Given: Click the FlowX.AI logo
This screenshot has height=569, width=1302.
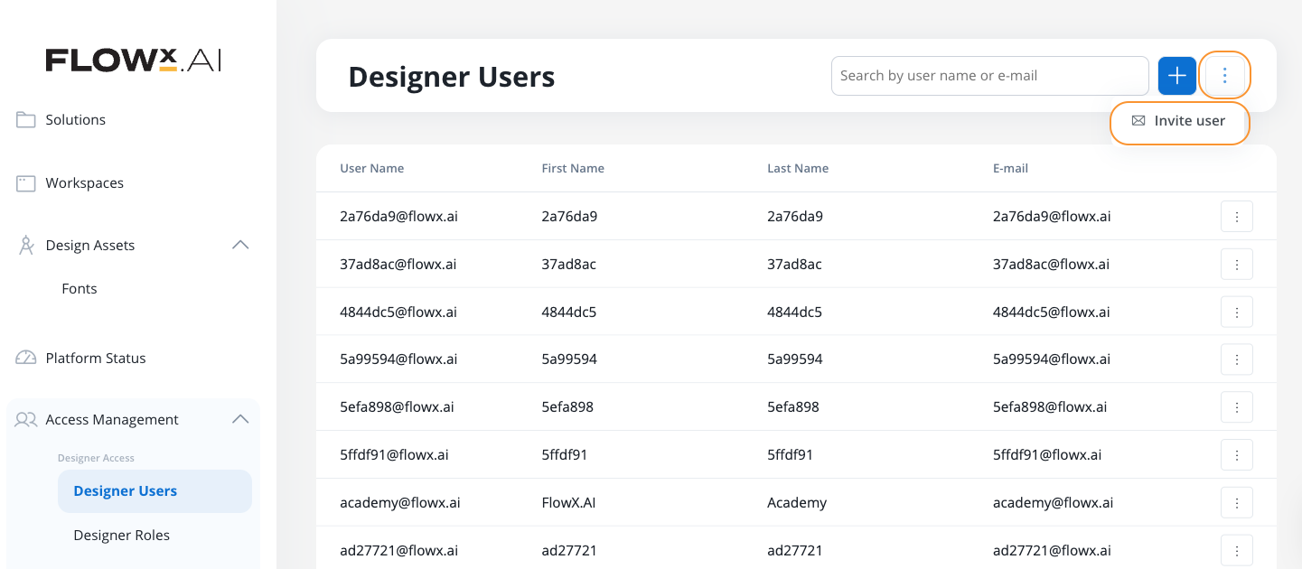Looking at the screenshot, I should [x=134, y=61].
